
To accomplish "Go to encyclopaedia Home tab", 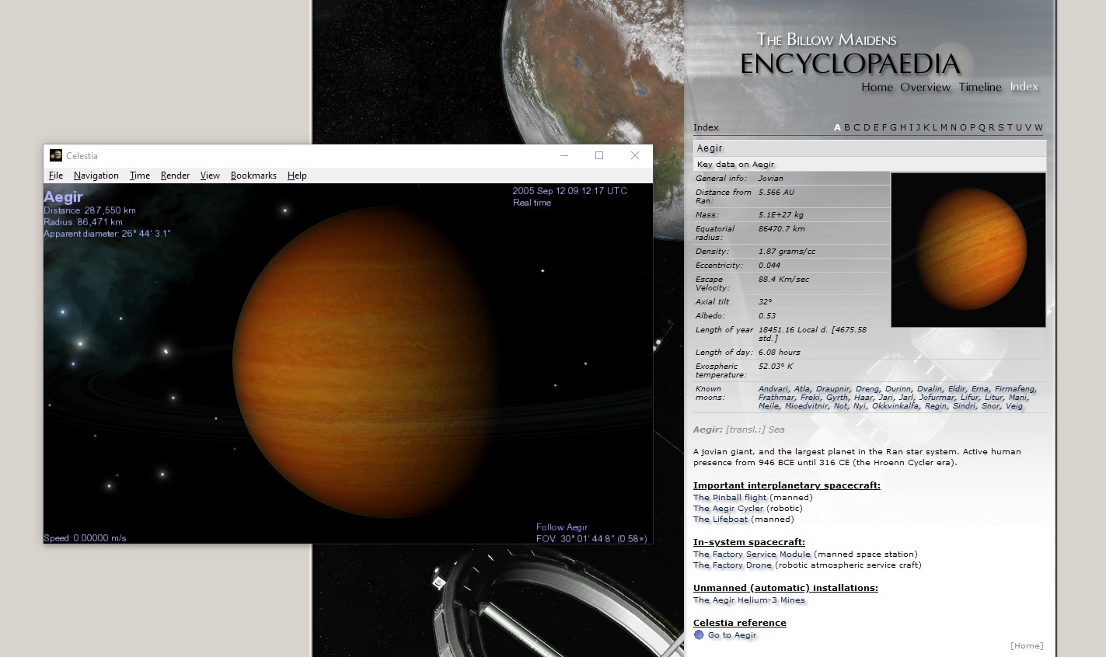I will pos(877,87).
